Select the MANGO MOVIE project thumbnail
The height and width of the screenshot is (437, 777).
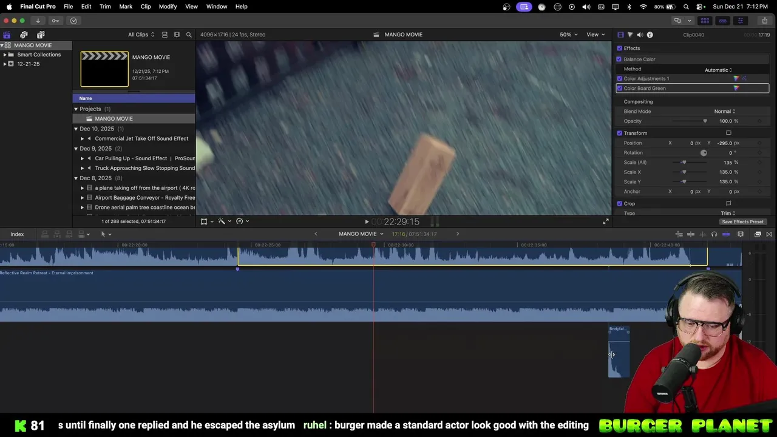[104, 69]
